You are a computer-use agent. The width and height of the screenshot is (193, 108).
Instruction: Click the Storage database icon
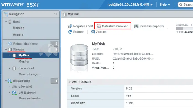10,49
